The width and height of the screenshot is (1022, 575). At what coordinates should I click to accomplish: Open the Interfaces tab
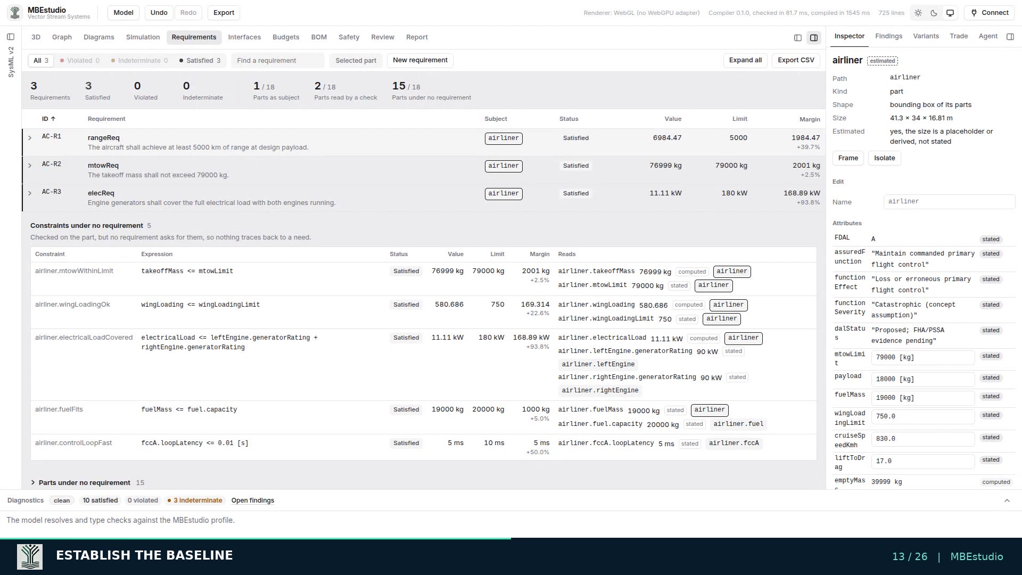(x=244, y=37)
